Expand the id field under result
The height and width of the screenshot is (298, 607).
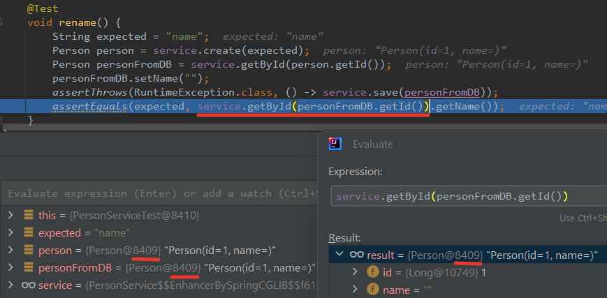355,272
